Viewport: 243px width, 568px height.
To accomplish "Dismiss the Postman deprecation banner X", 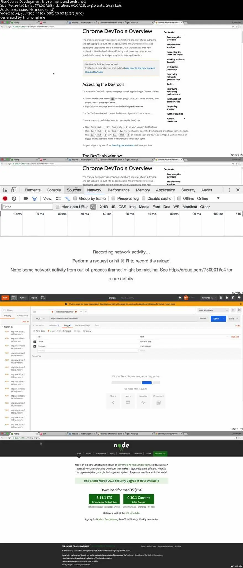I will tap(241, 304).
